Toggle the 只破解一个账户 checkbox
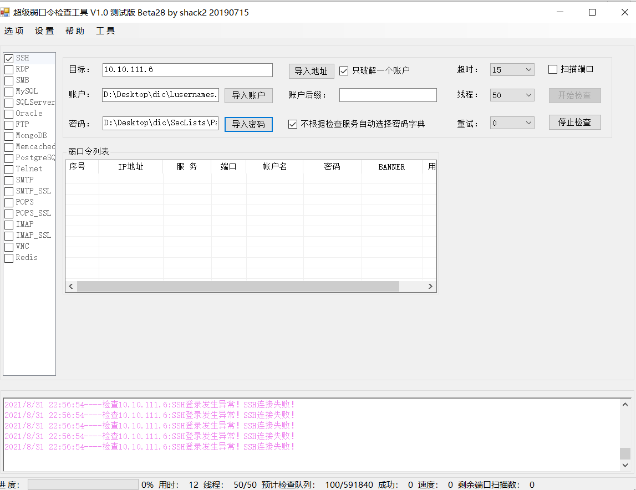This screenshot has height=490, width=636. coord(344,71)
